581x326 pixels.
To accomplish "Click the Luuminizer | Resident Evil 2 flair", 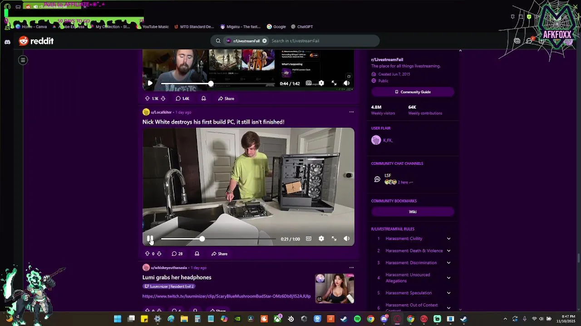I will pyautogui.click(x=169, y=286).
